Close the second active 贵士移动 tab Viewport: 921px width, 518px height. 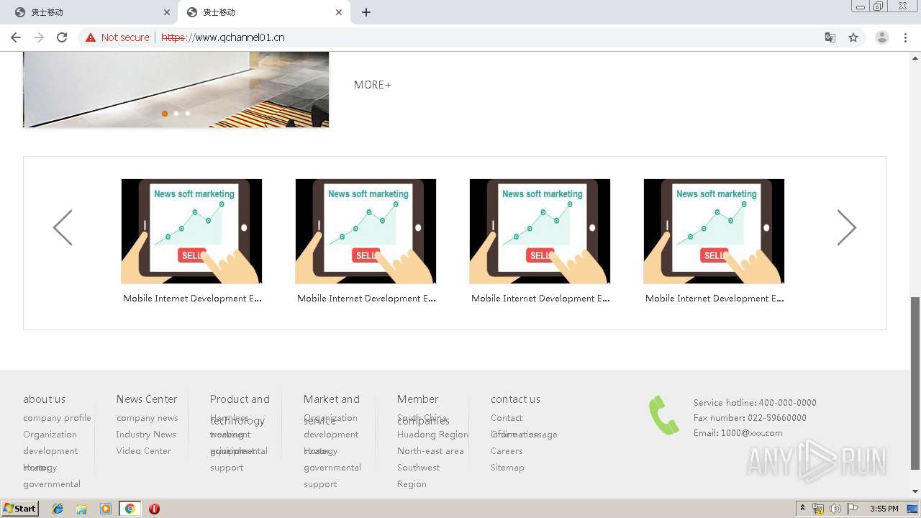point(339,12)
